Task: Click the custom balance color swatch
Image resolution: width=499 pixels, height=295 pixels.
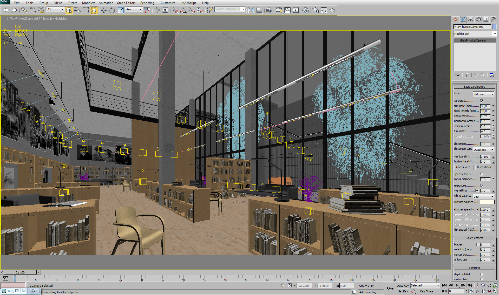Action: [487, 202]
